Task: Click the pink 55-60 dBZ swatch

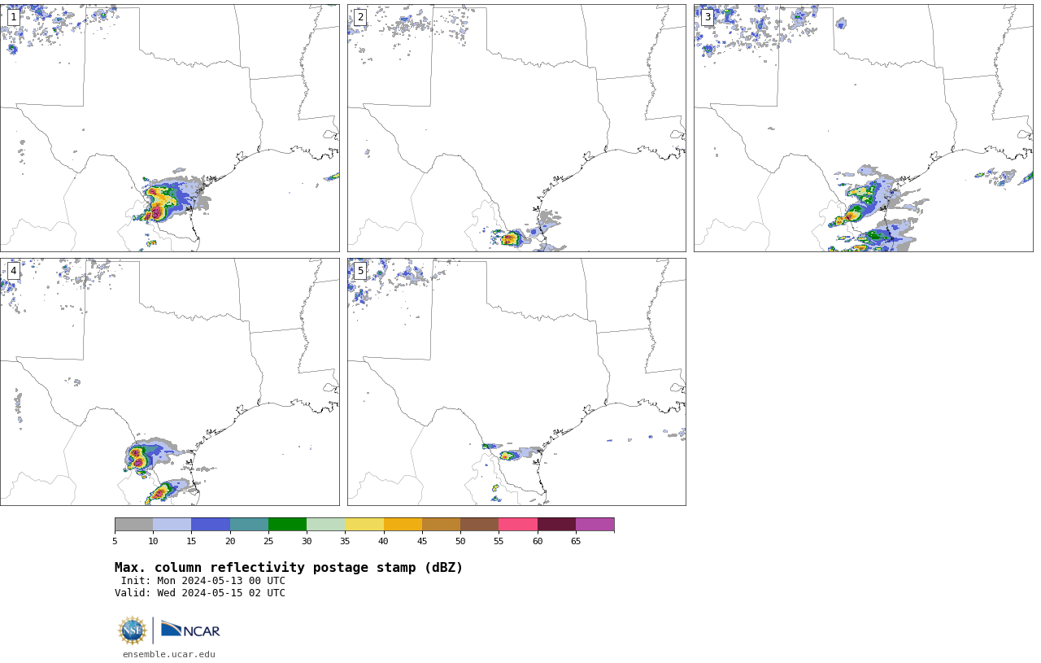Action: (518, 524)
